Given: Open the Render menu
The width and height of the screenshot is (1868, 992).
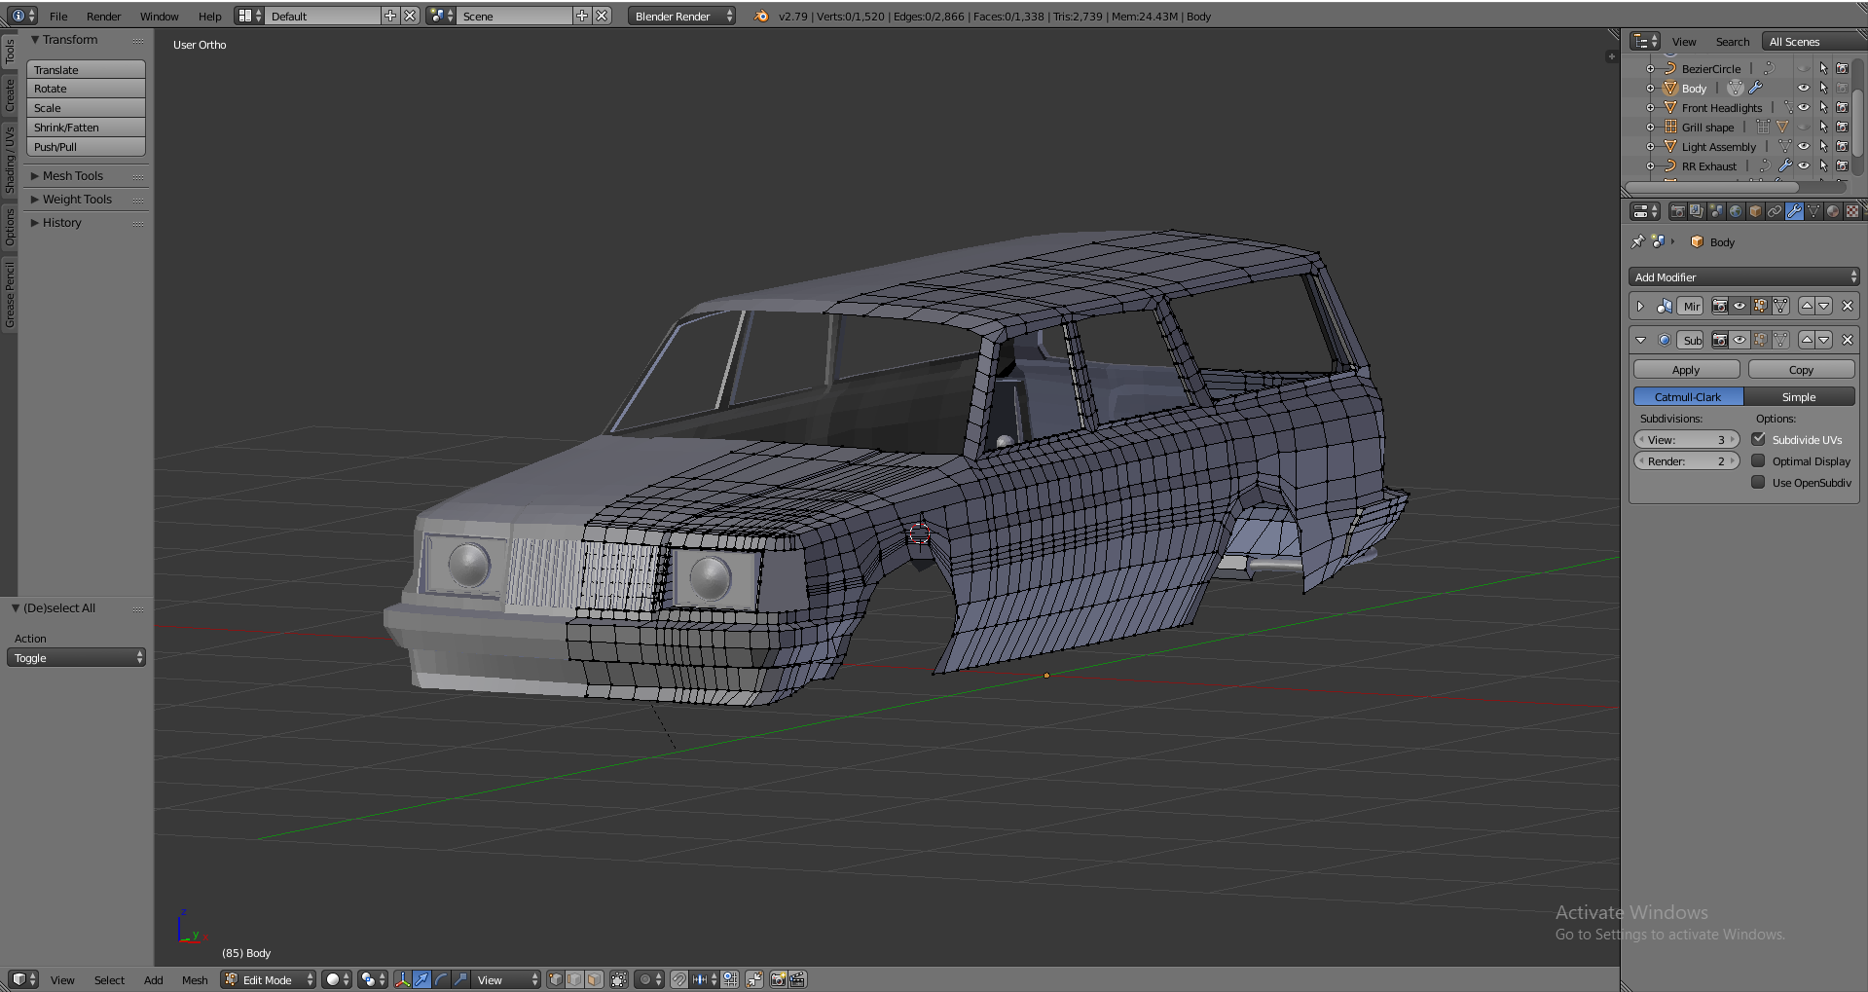Looking at the screenshot, I should coord(103,17).
